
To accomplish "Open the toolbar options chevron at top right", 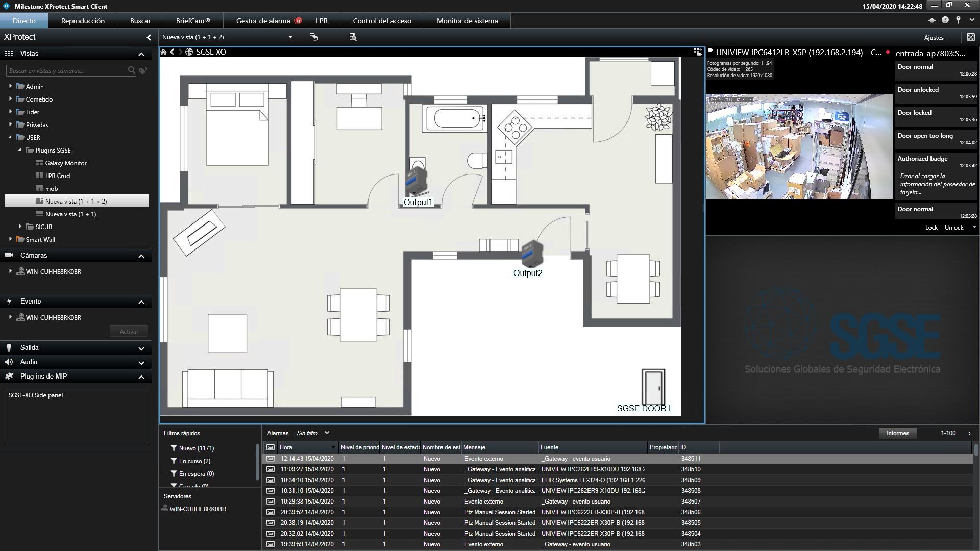I will click(971, 20).
